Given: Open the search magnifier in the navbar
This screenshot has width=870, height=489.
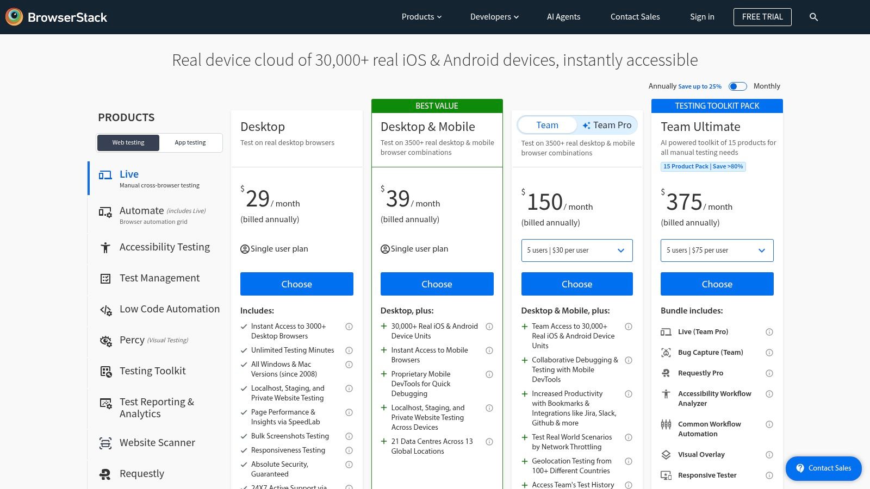Looking at the screenshot, I should pos(813,17).
